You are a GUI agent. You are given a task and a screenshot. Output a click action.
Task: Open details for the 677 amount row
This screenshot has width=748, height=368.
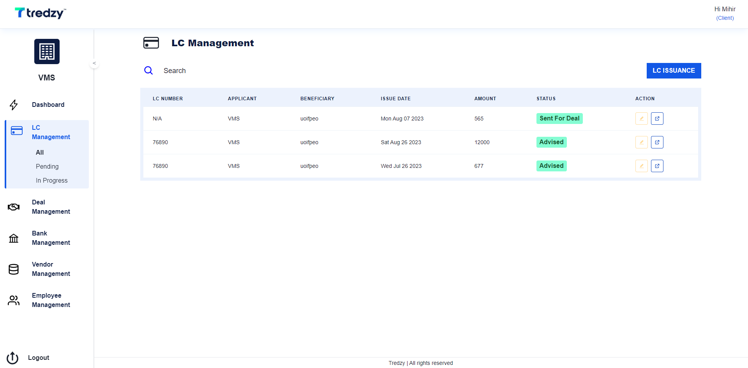[657, 166]
